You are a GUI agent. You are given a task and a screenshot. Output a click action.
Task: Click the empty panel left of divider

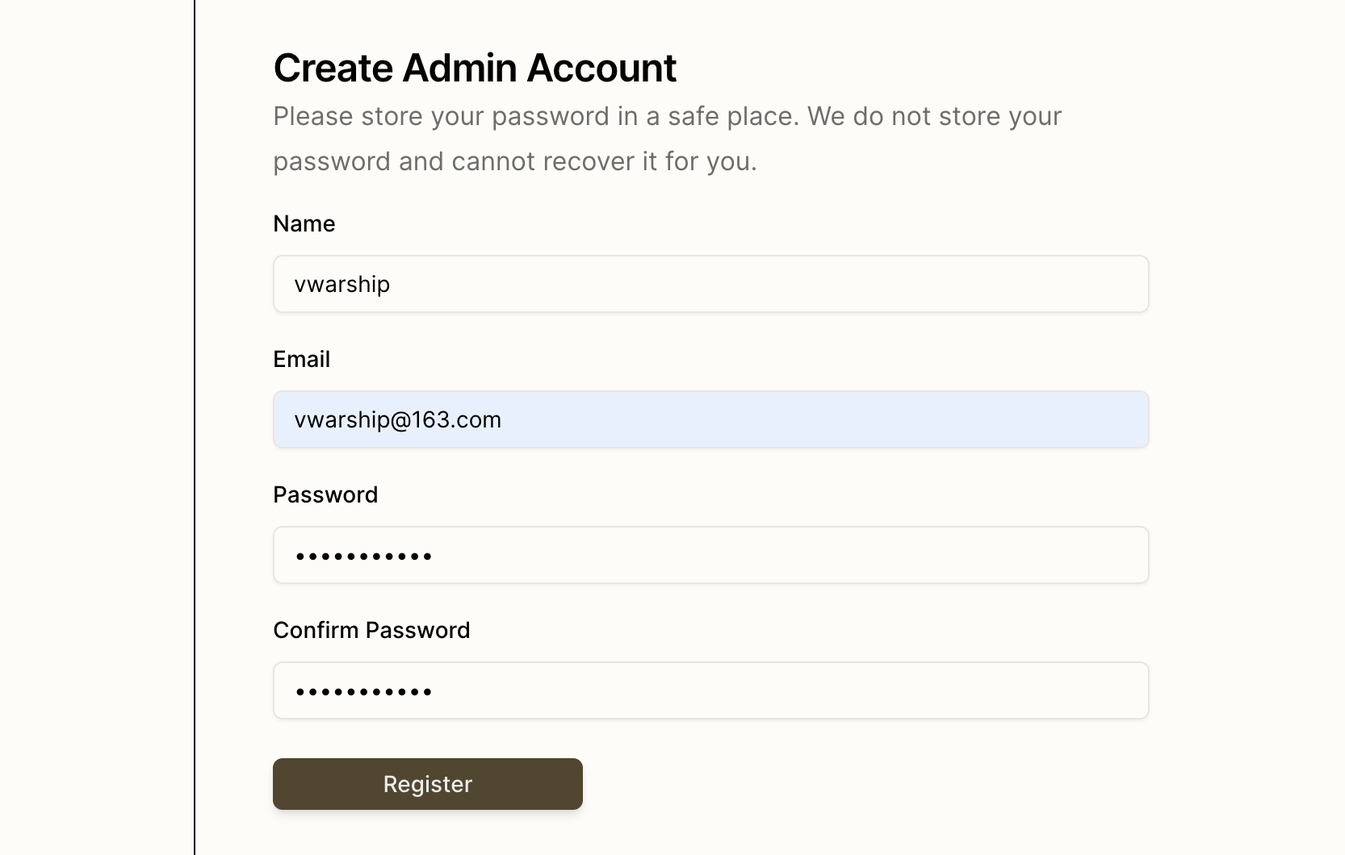click(x=97, y=427)
